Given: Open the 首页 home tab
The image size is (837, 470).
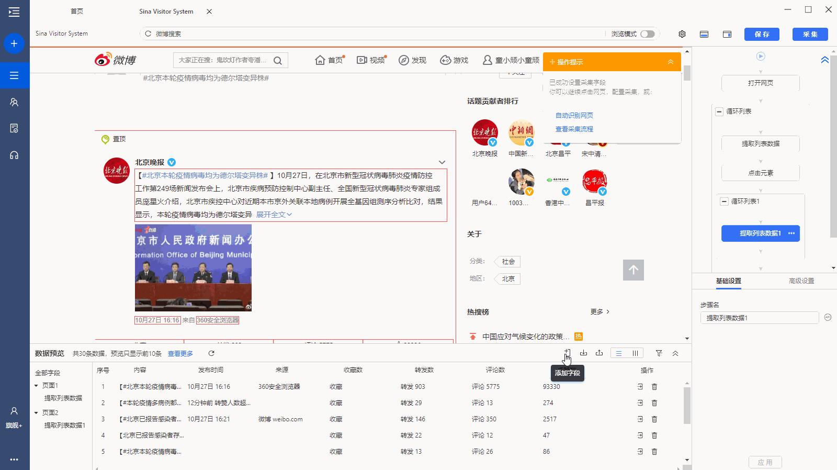Looking at the screenshot, I should [x=77, y=11].
